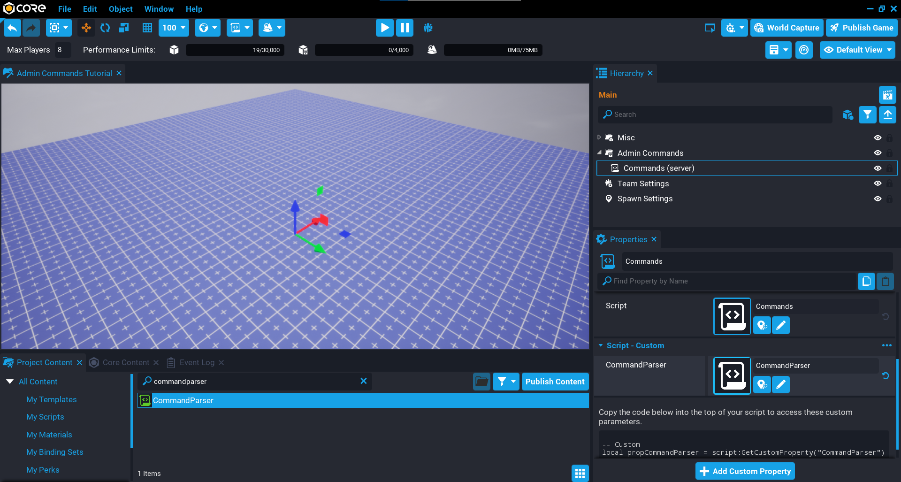Toggle the grid snap icon
901x482 pixels.
tap(147, 28)
